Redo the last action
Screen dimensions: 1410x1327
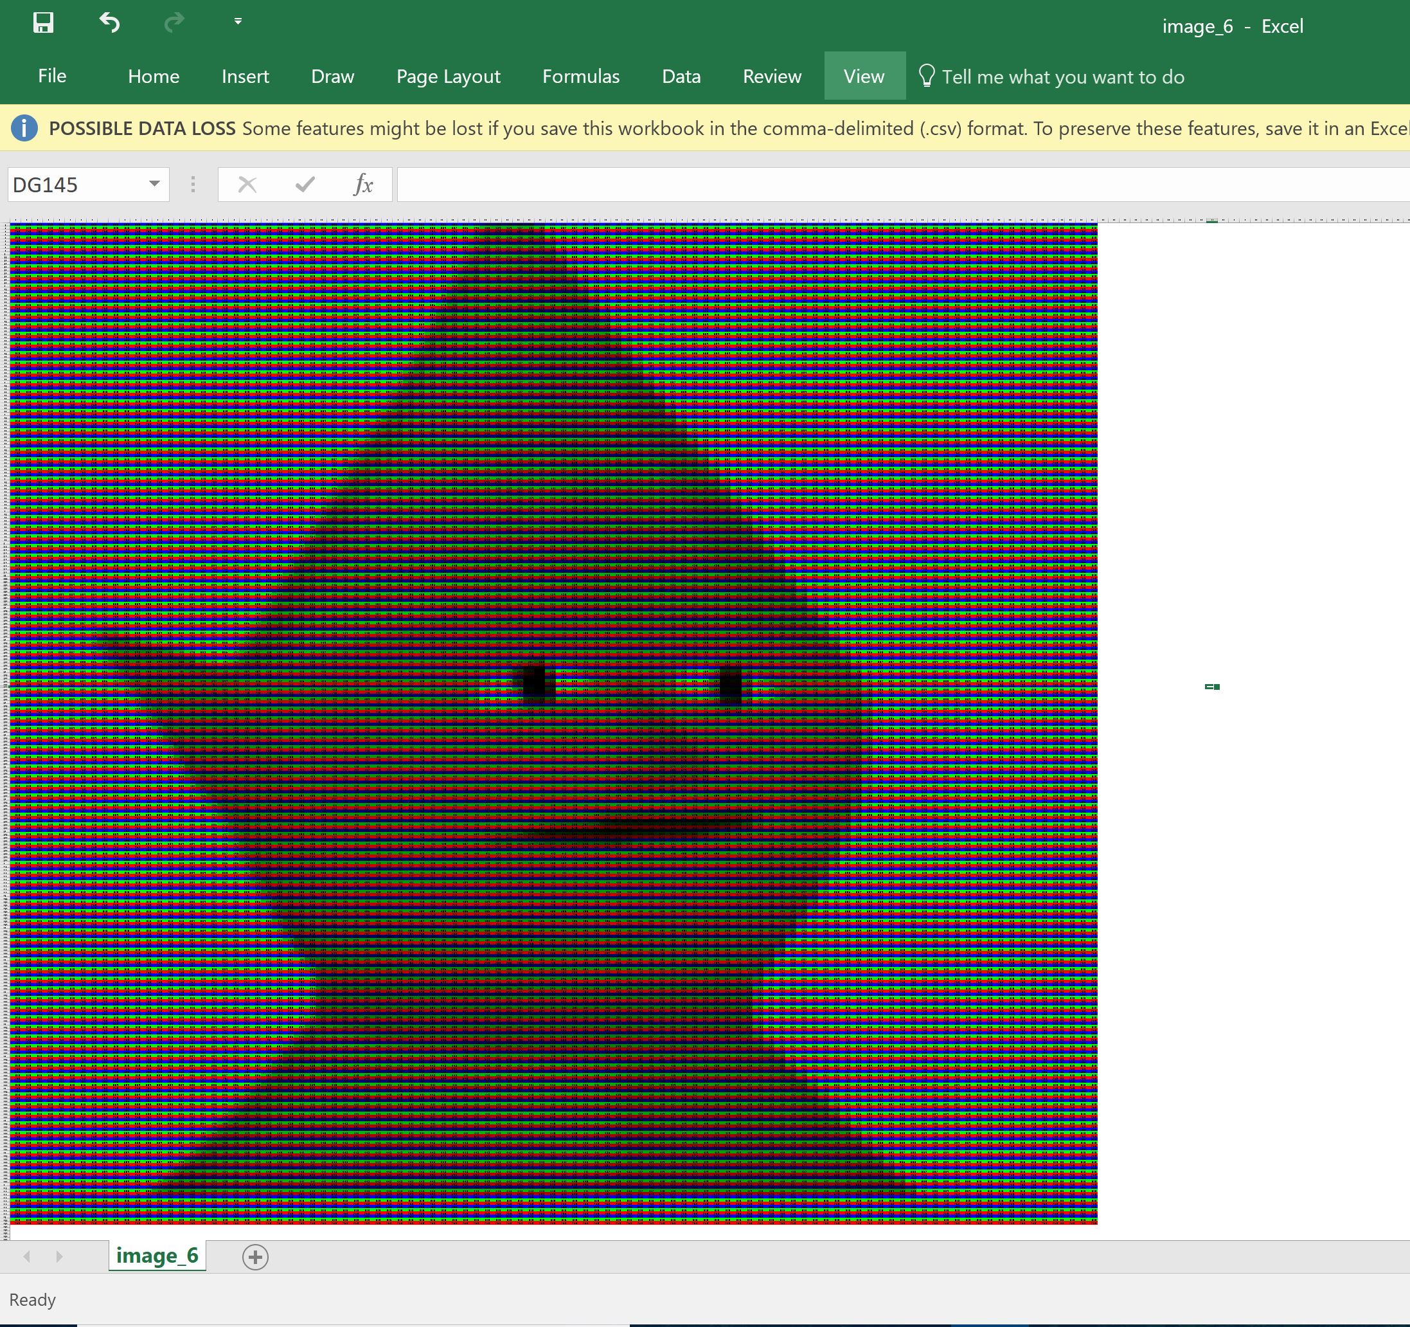tap(172, 23)
